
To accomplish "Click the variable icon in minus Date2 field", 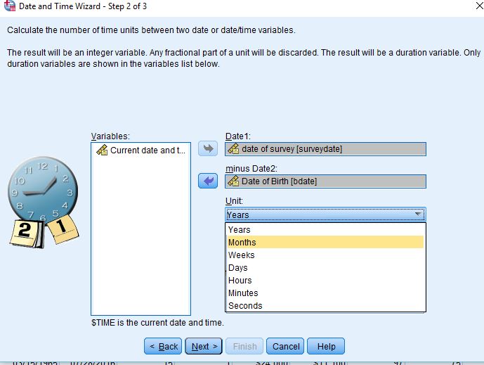I will point(233,181).
